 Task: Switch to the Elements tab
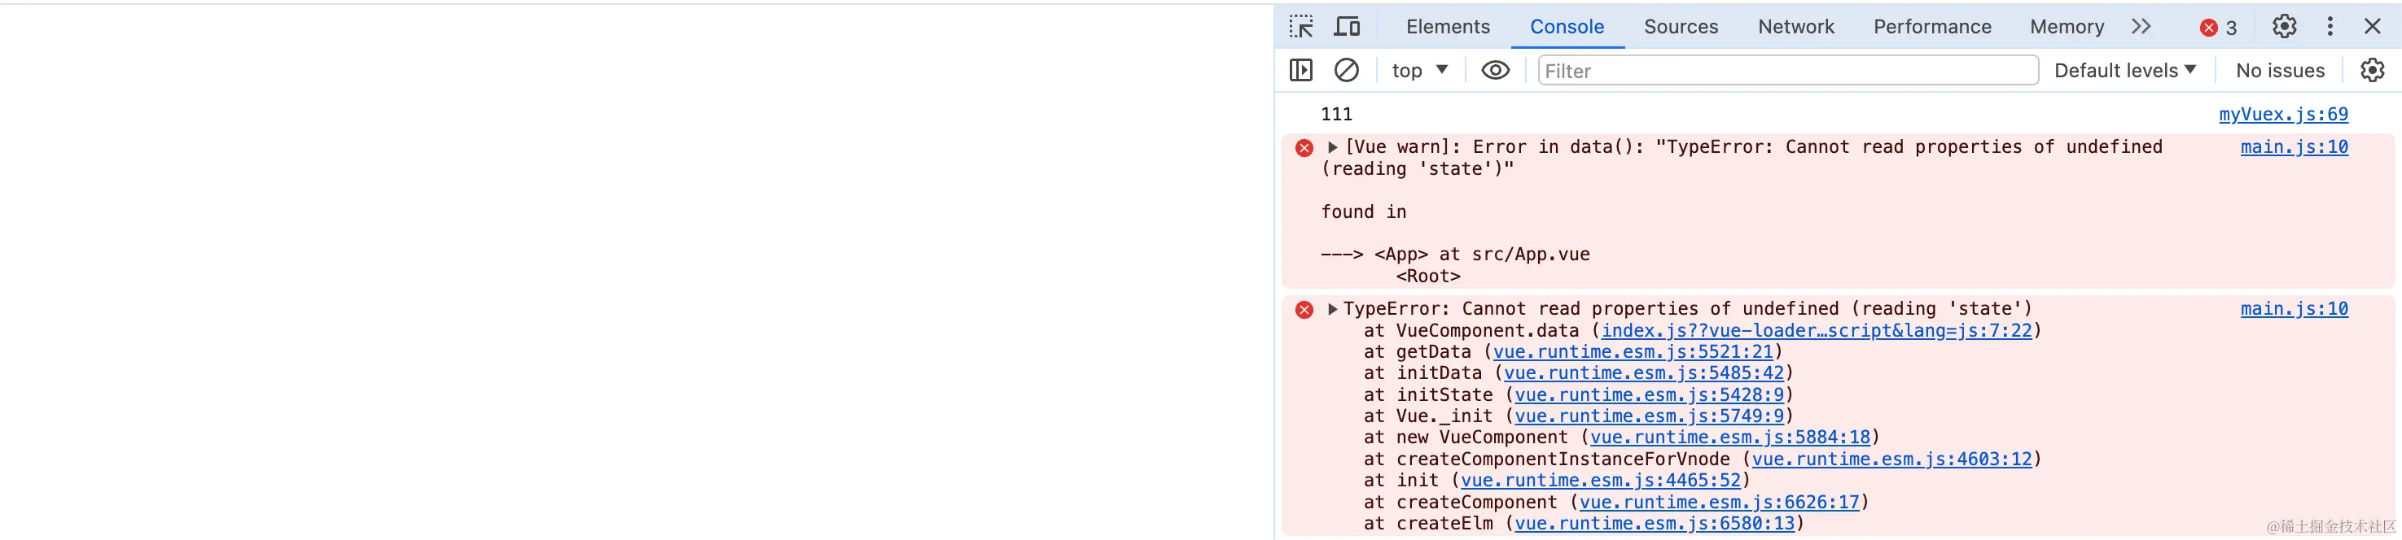coord(1447,26)
